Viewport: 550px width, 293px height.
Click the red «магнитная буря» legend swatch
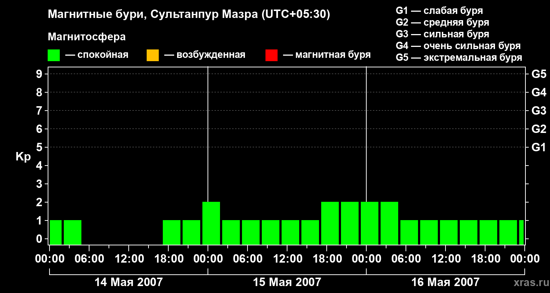[271, 55]
